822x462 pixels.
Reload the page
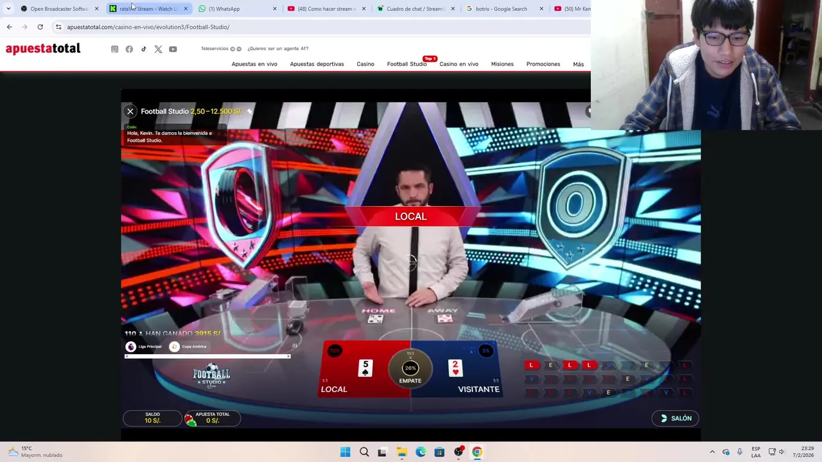(x=40, y=27)
